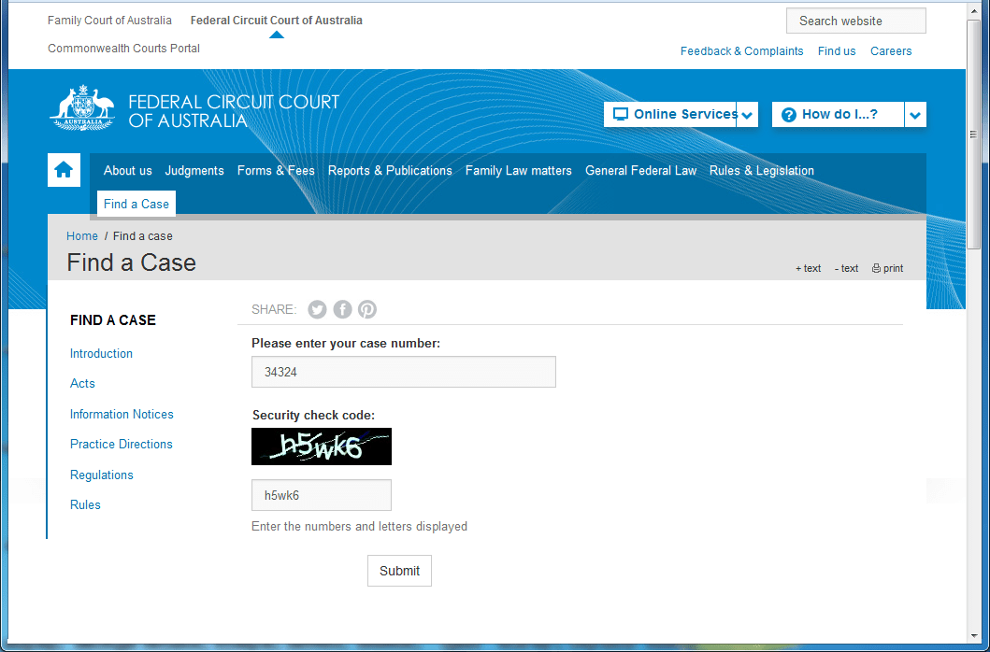Open Regulations in sidebar
The image size is (990, 652).
[x=102, y=475]
